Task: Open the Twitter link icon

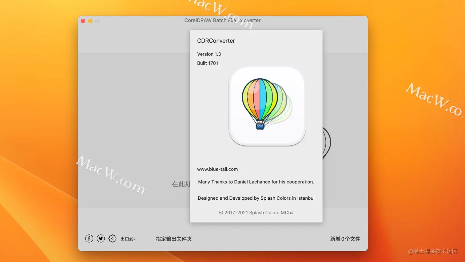Action: 101,239
